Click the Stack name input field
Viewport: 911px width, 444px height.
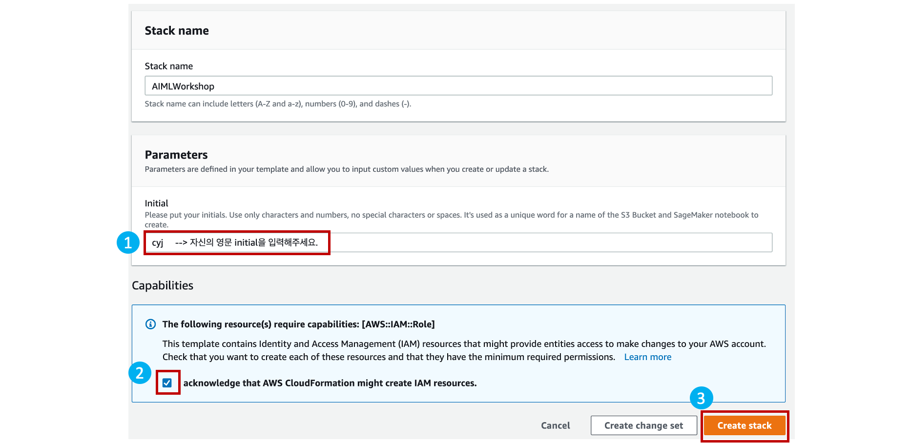[x=458, y=86]
